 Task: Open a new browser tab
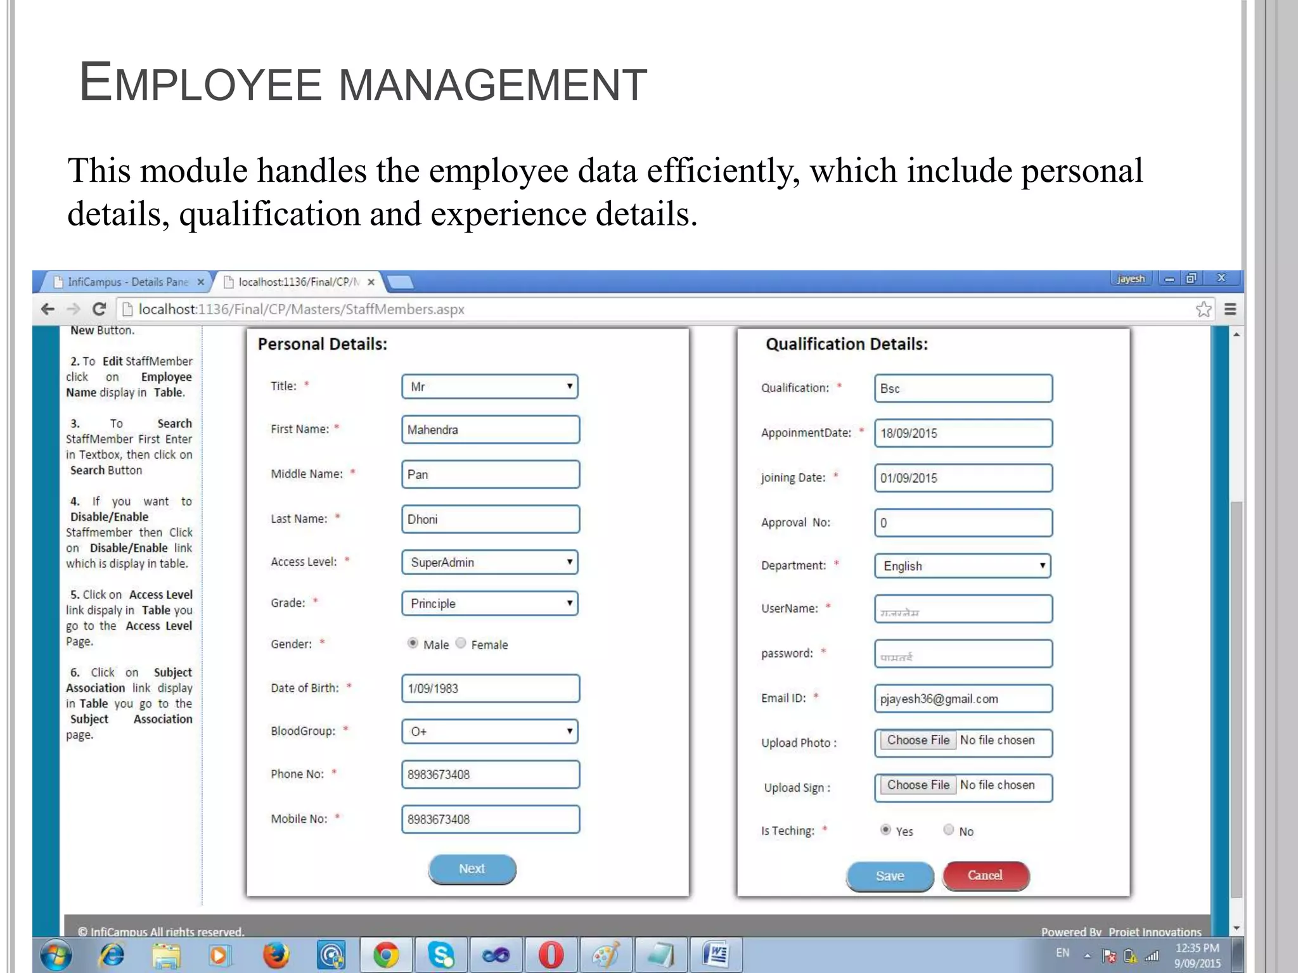click(399, 282)
